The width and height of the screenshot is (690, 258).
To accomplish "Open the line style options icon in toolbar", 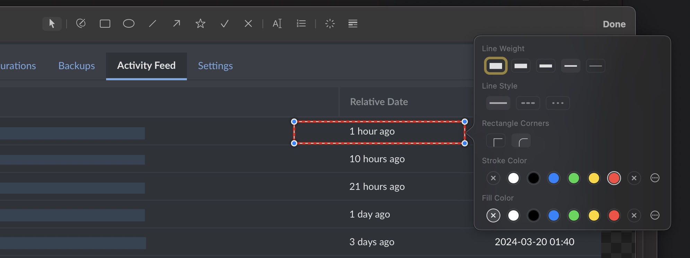I will click(x=353, y=24).
